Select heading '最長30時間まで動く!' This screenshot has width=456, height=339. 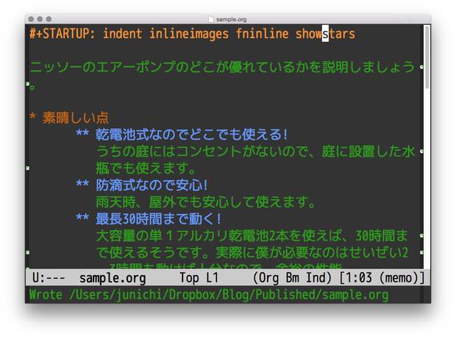(159, 218)
